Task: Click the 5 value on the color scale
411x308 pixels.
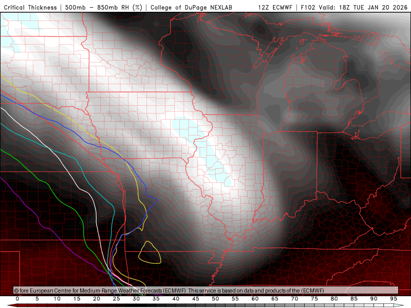Action: coord(37,299)
